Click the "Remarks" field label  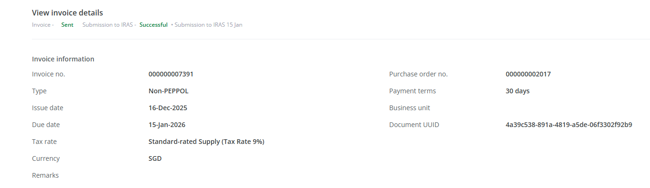[45, 175]
